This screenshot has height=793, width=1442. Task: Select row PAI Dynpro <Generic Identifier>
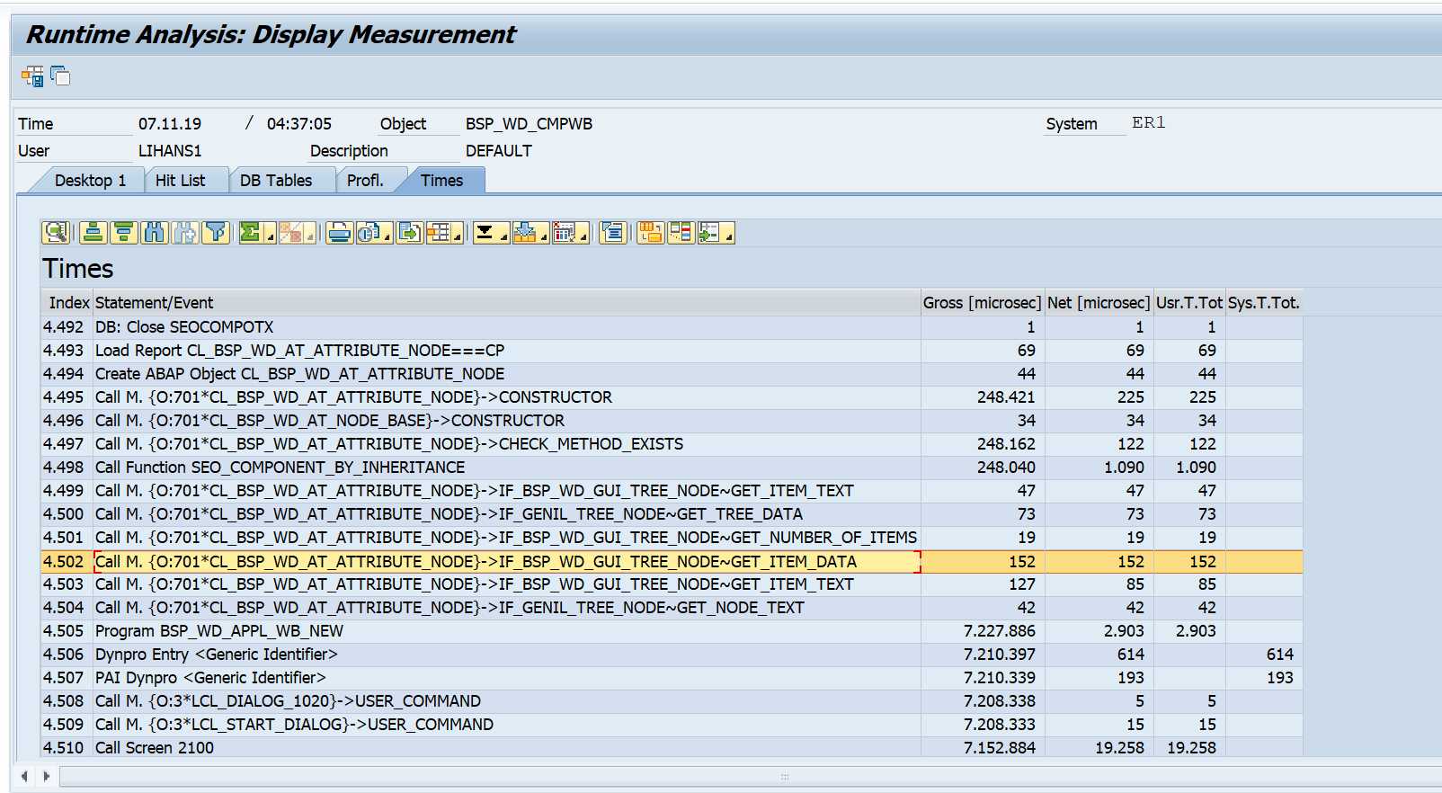pos(672,678)
